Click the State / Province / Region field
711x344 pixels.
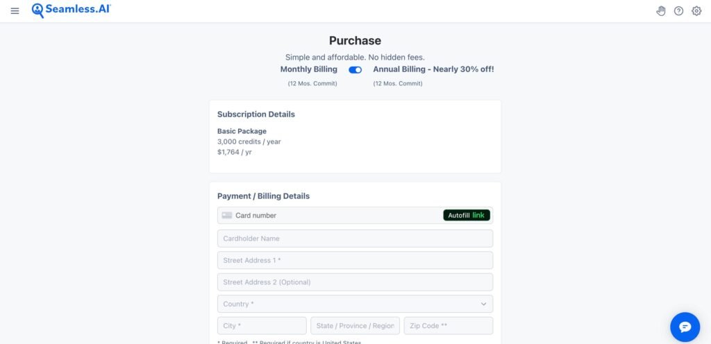coord(355,326)
